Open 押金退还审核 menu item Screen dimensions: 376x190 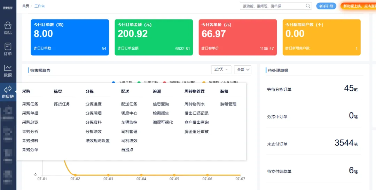[197, 132]
